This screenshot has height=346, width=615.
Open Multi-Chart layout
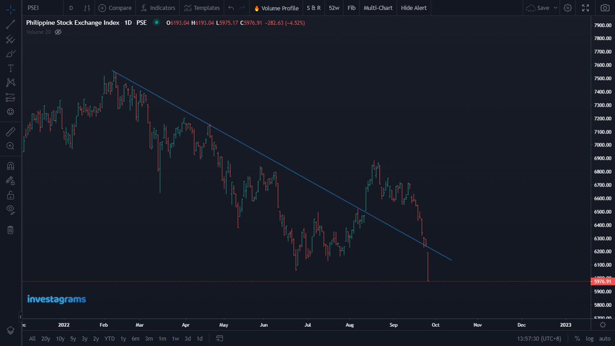click(378, 8)
